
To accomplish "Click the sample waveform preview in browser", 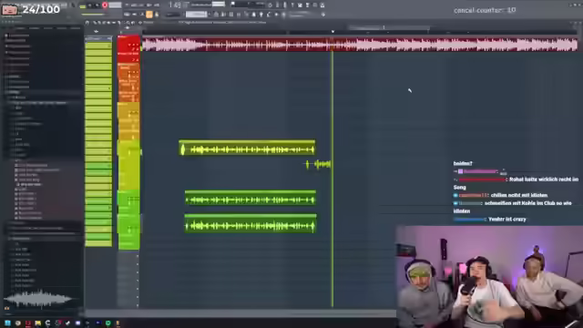I will (39, 299).
